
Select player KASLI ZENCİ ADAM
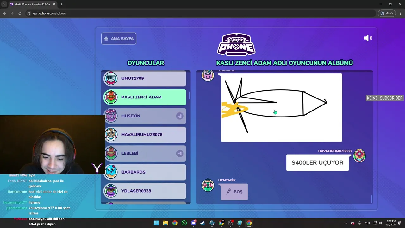click(145, 97)
